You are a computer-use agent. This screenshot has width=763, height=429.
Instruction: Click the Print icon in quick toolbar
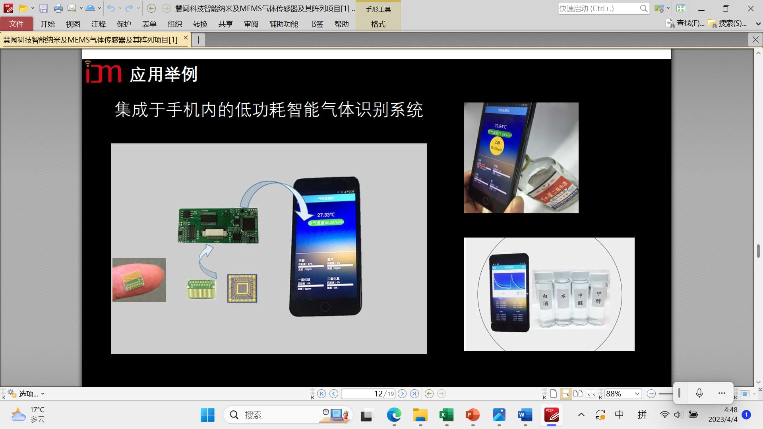coord(58,8)
